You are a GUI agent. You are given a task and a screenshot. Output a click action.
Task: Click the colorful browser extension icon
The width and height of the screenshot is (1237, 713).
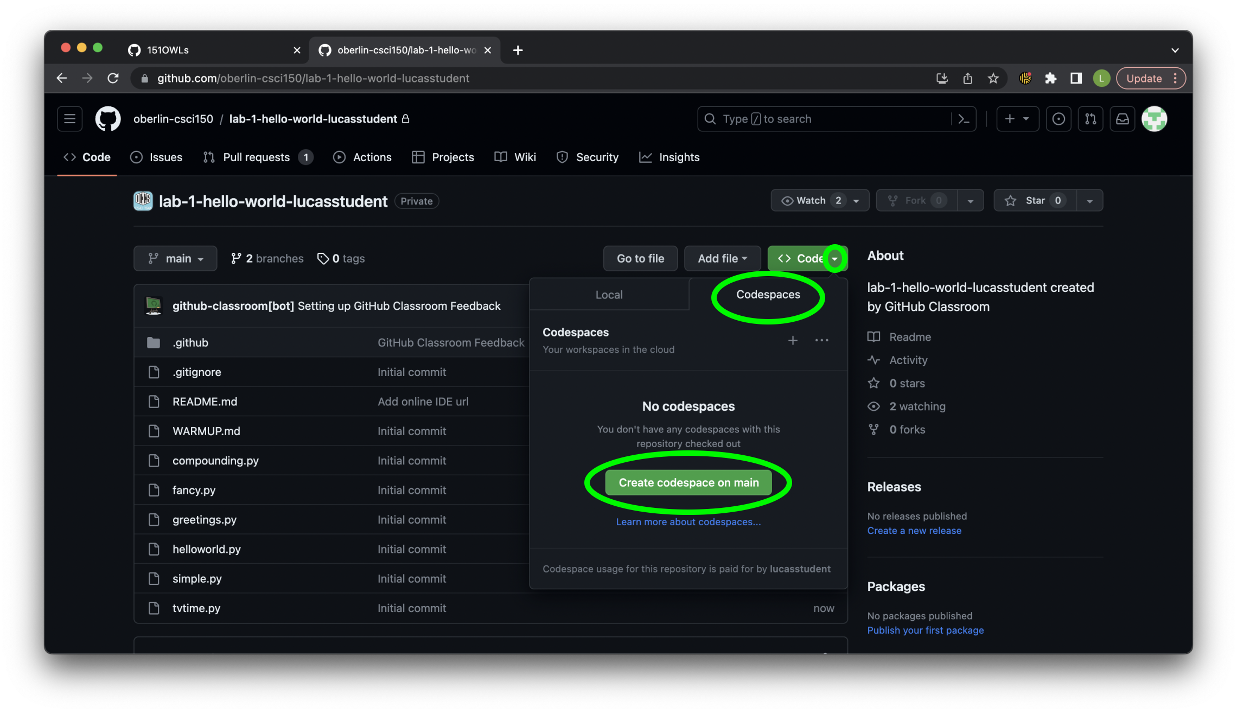click(x=1025, y=78)
